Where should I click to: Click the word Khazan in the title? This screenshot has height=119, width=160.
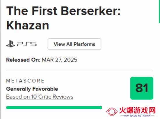point(28,25)
